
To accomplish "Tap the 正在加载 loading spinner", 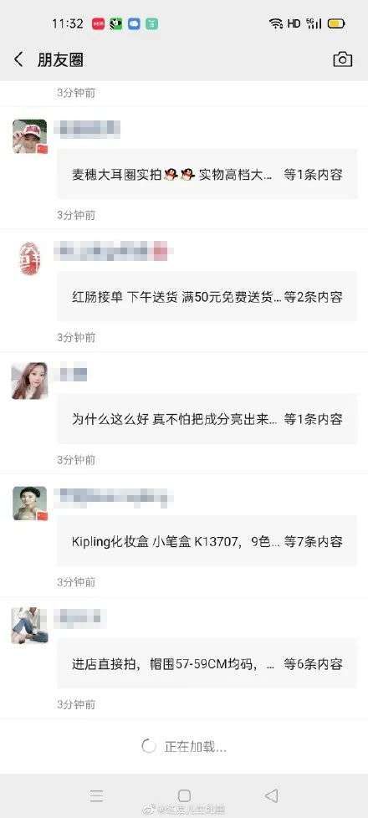I will point(149,747).
